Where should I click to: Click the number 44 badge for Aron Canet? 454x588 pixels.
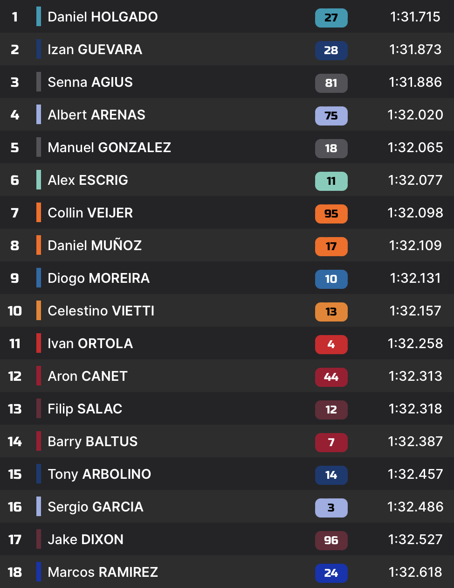[331, 377]
